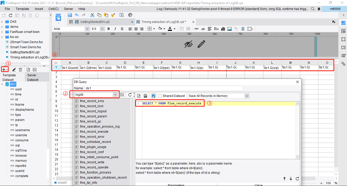The width and height of the screenshot is (347, 186).
Task: Add a new template dataset with plus icon
Action: [5, 69]
